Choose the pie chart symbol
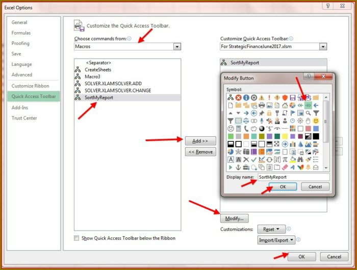The image size is (357, 270). (292, 106)
